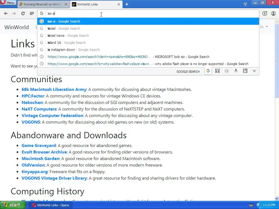Open VOGONS Vintage Driver Library link

[x=54, y=178]
